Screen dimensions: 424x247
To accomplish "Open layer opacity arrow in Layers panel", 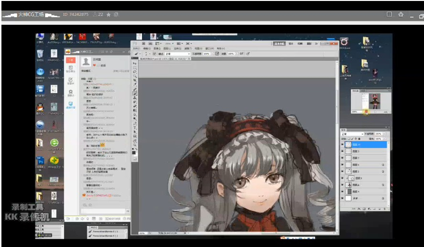I will point(384,134).
